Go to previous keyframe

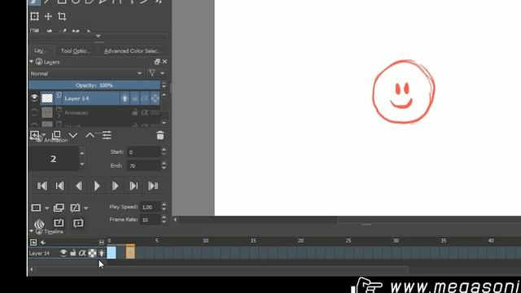pos(59,186)
